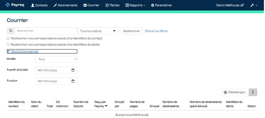Click Nombre de destinataires ayant échoué header

[206, 104]
